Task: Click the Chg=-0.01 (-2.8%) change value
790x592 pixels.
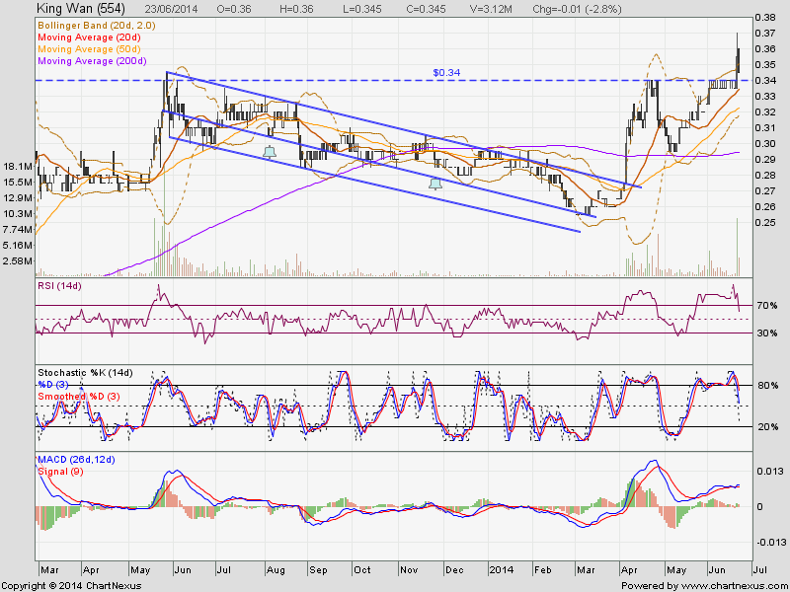Action: [577, 9]
